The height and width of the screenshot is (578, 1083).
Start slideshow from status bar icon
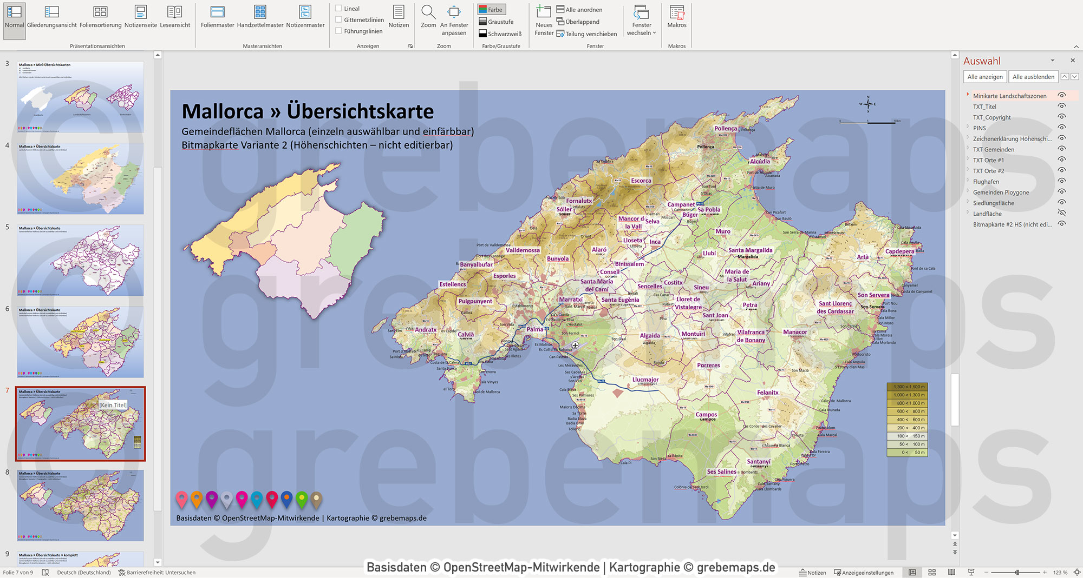coord(971,572)
